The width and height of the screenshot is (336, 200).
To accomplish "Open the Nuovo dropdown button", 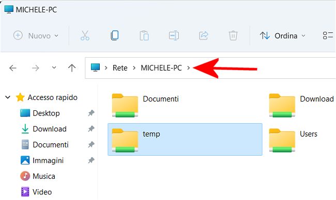I will (x=36, y=36).
